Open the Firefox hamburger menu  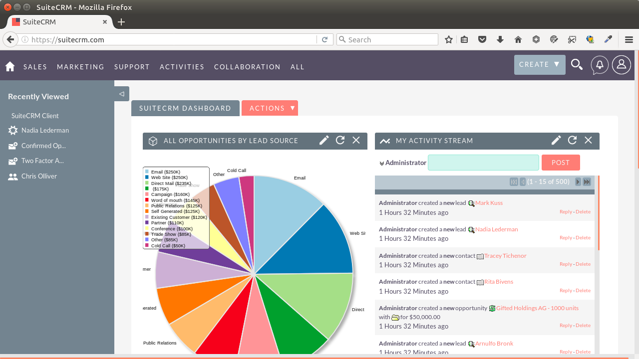pos(629,39)
